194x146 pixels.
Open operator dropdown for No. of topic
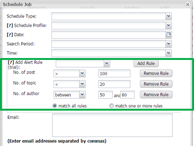pos(82,84)
